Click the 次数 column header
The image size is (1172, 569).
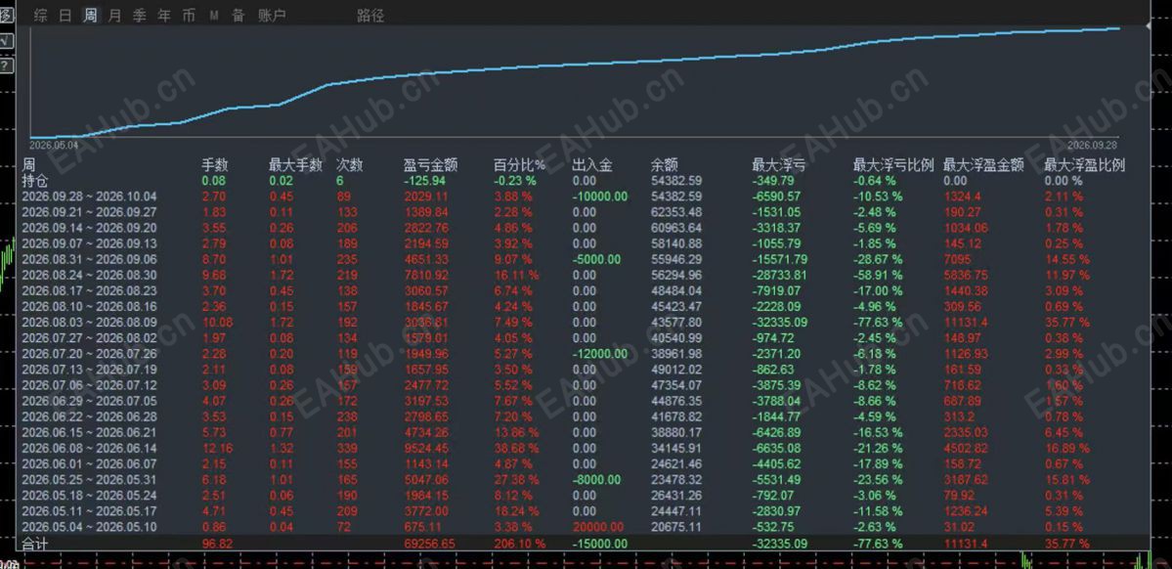pos(350,165)
